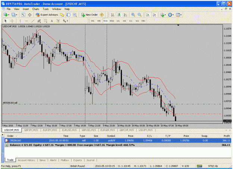The height and width of the screenshot is (169, 233).
Task: Open the Experts terminal tab
Action: pos(78,160)
